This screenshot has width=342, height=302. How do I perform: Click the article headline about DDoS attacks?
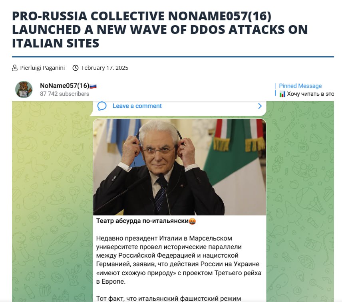[x=160, y=30]
